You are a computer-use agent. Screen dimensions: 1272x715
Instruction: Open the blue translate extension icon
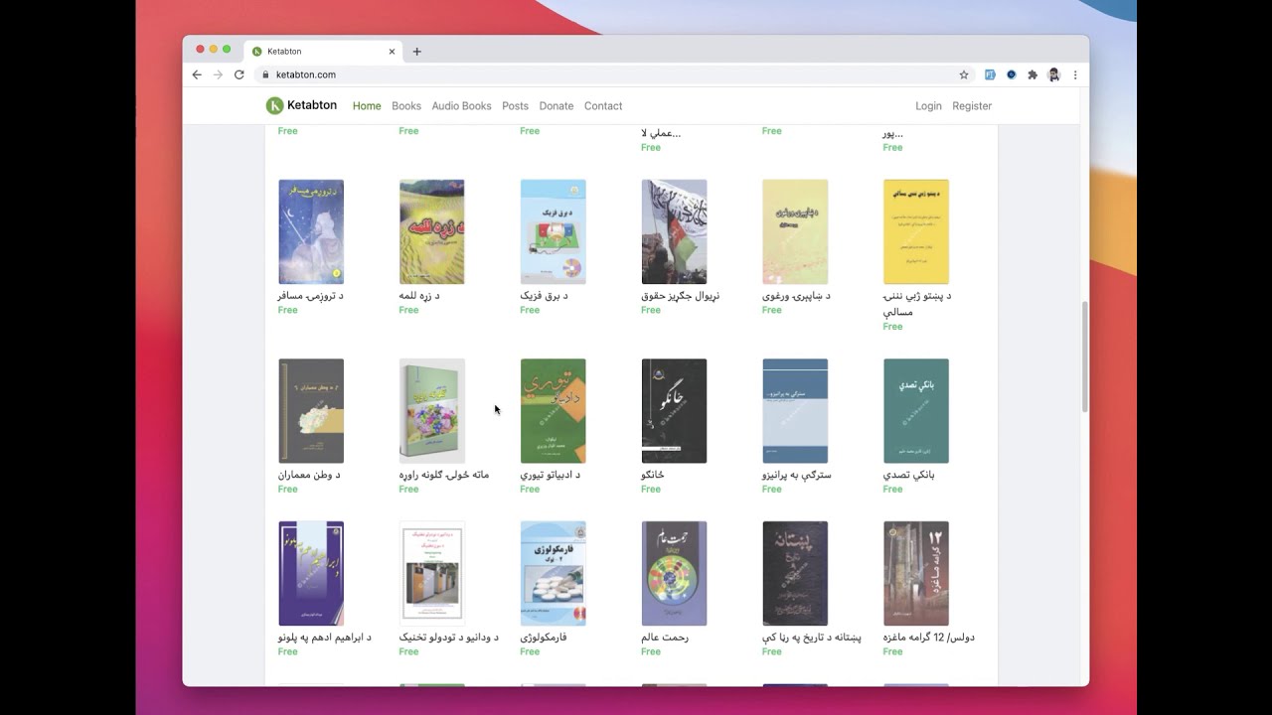(x=990, y=74)
